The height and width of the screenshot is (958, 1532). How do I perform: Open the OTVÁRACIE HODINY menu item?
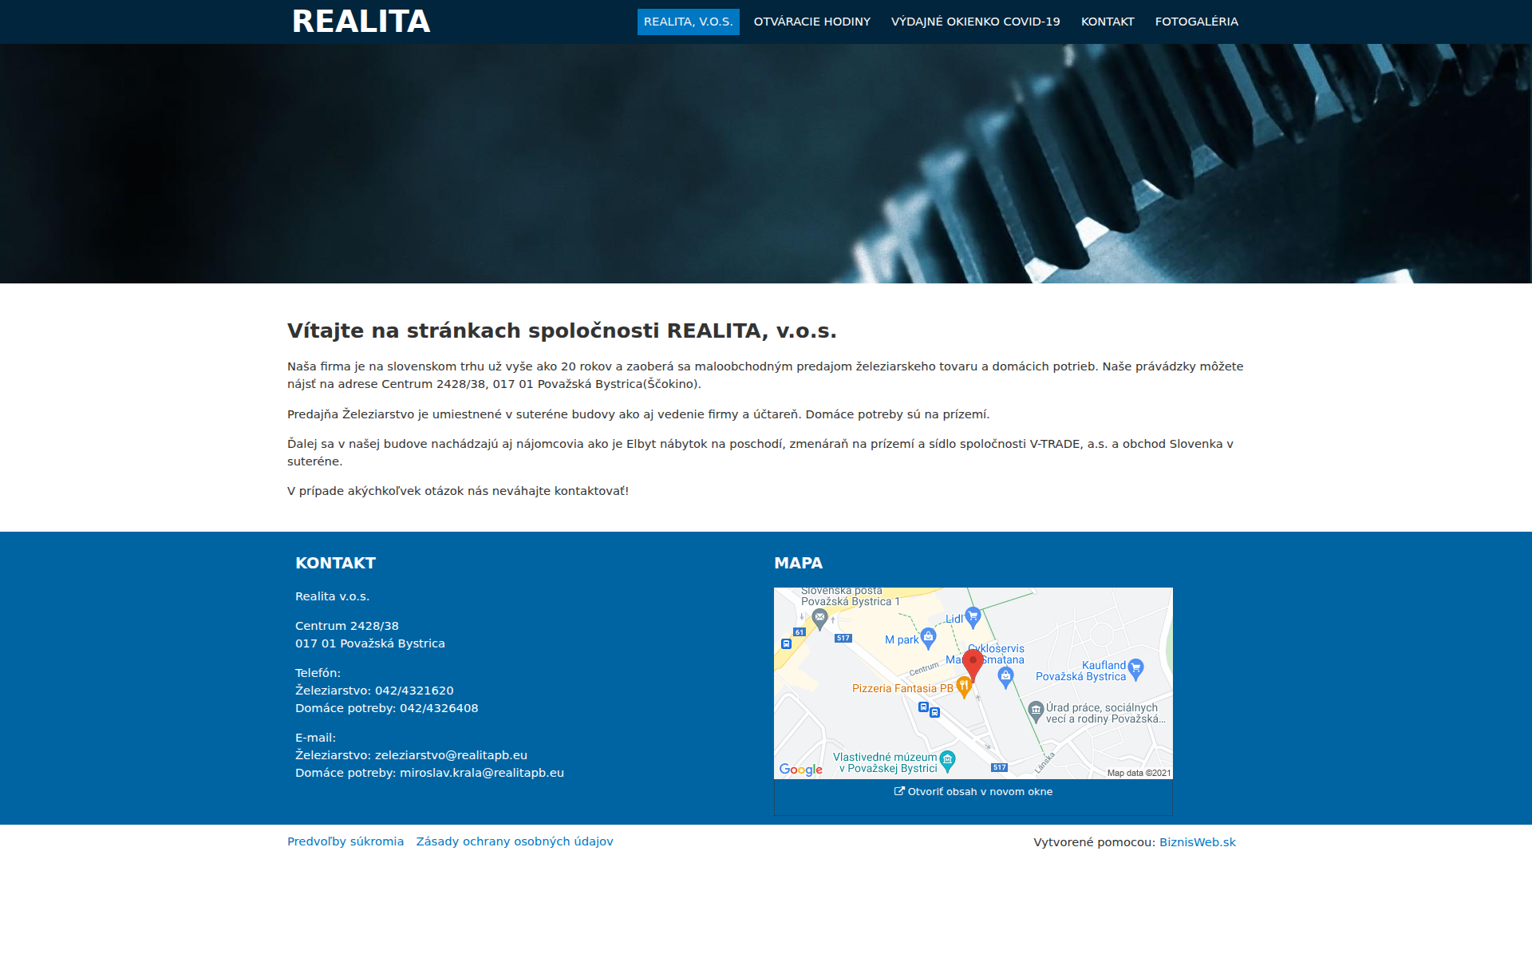click(811, 22)
